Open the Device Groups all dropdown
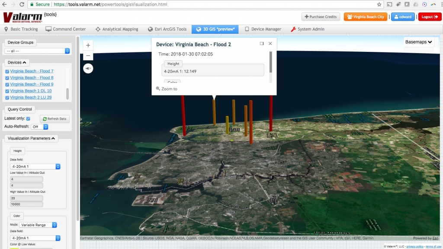Viewport: 443px width, 249px height. tap(37, 51)
